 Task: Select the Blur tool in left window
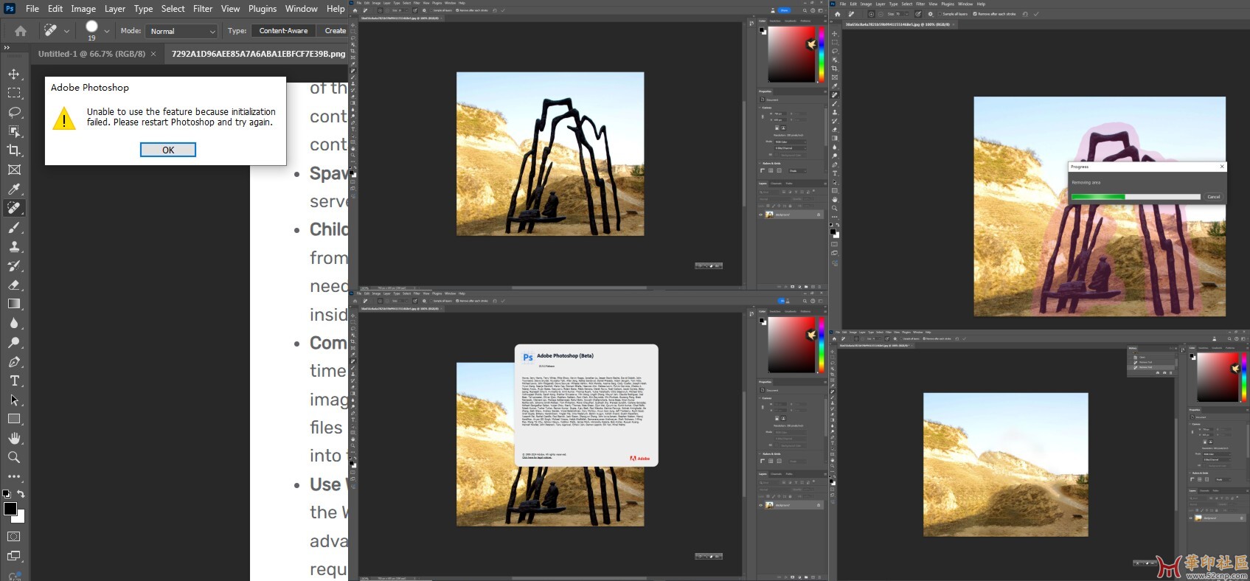(14, 323)
